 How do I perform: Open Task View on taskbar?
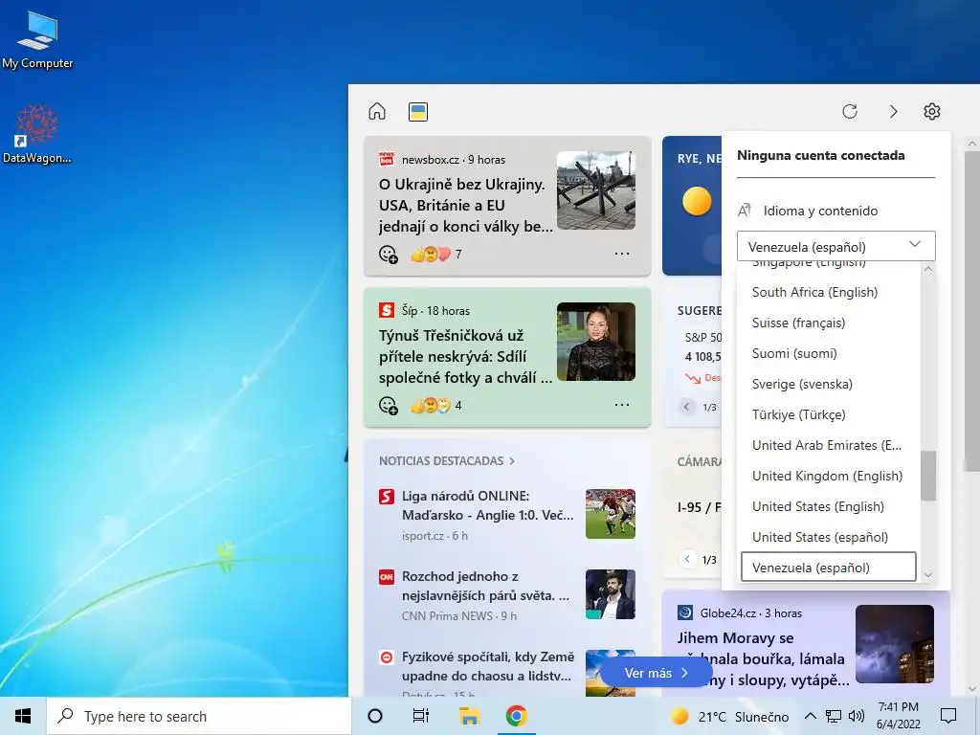[421, 716]
